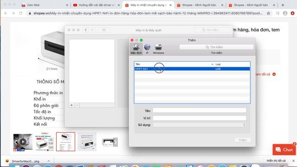The width and height of the screenshot is (297, 167).
Task: Close the Zalo Web tab
Action: [x=67, y=5]
